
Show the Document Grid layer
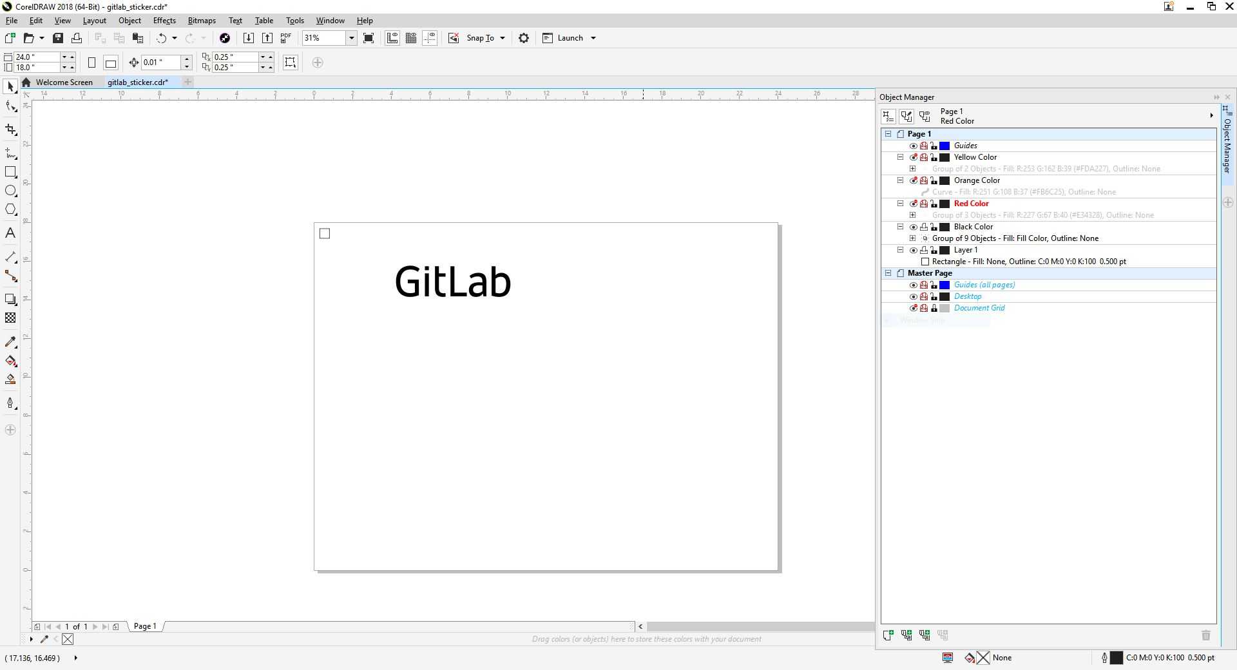[x=913, y=308]
